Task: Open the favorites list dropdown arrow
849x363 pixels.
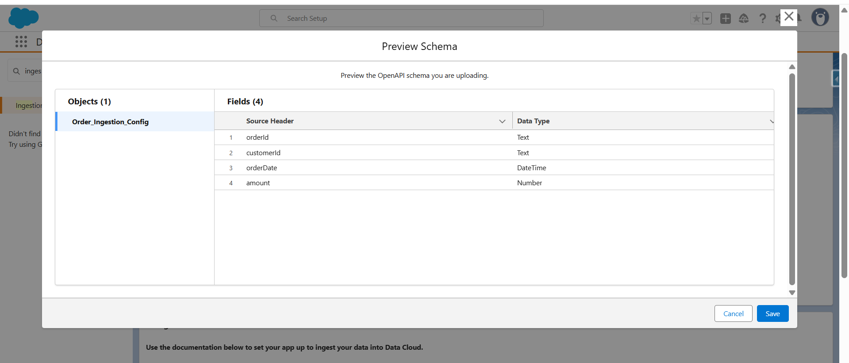Action: point(707,19)
